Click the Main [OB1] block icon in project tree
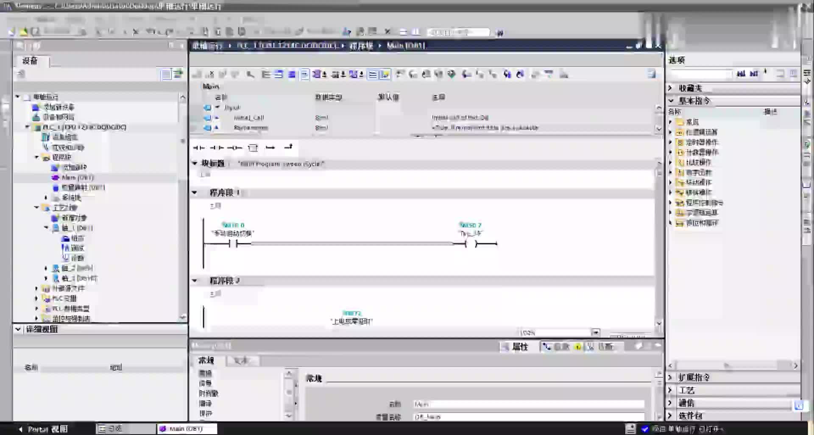 click(55, 178)
